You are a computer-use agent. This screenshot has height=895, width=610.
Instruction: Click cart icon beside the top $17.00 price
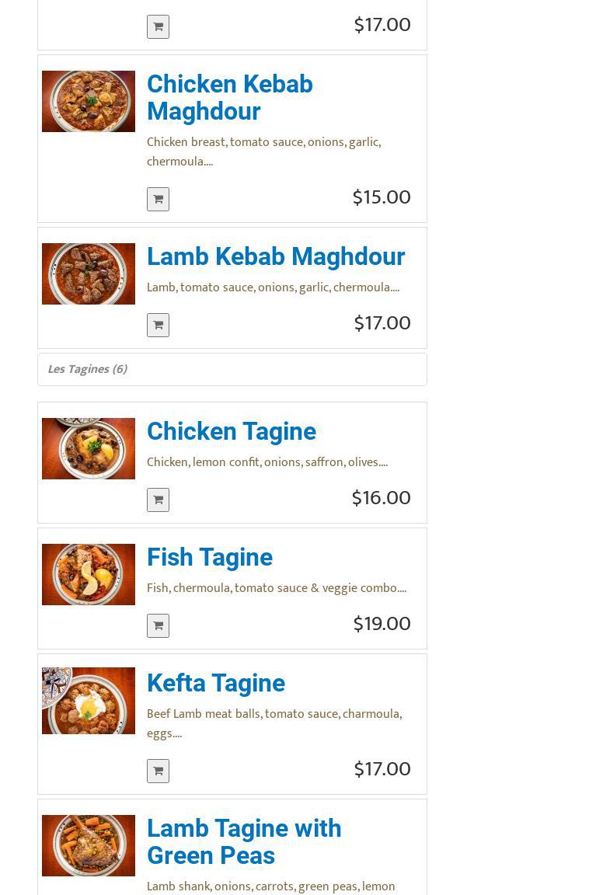[158, 26]
